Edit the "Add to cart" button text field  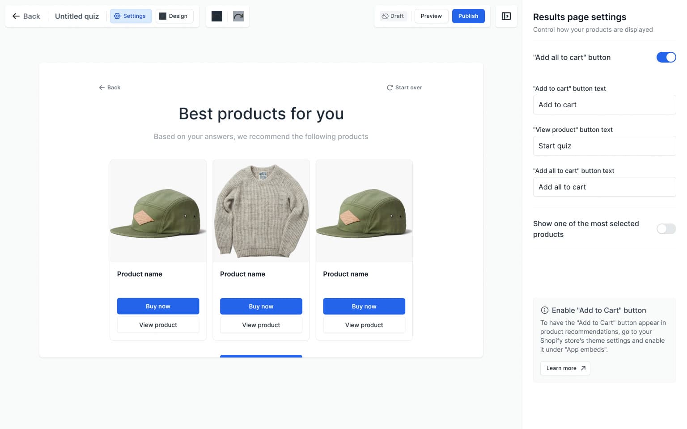(604, 105)
